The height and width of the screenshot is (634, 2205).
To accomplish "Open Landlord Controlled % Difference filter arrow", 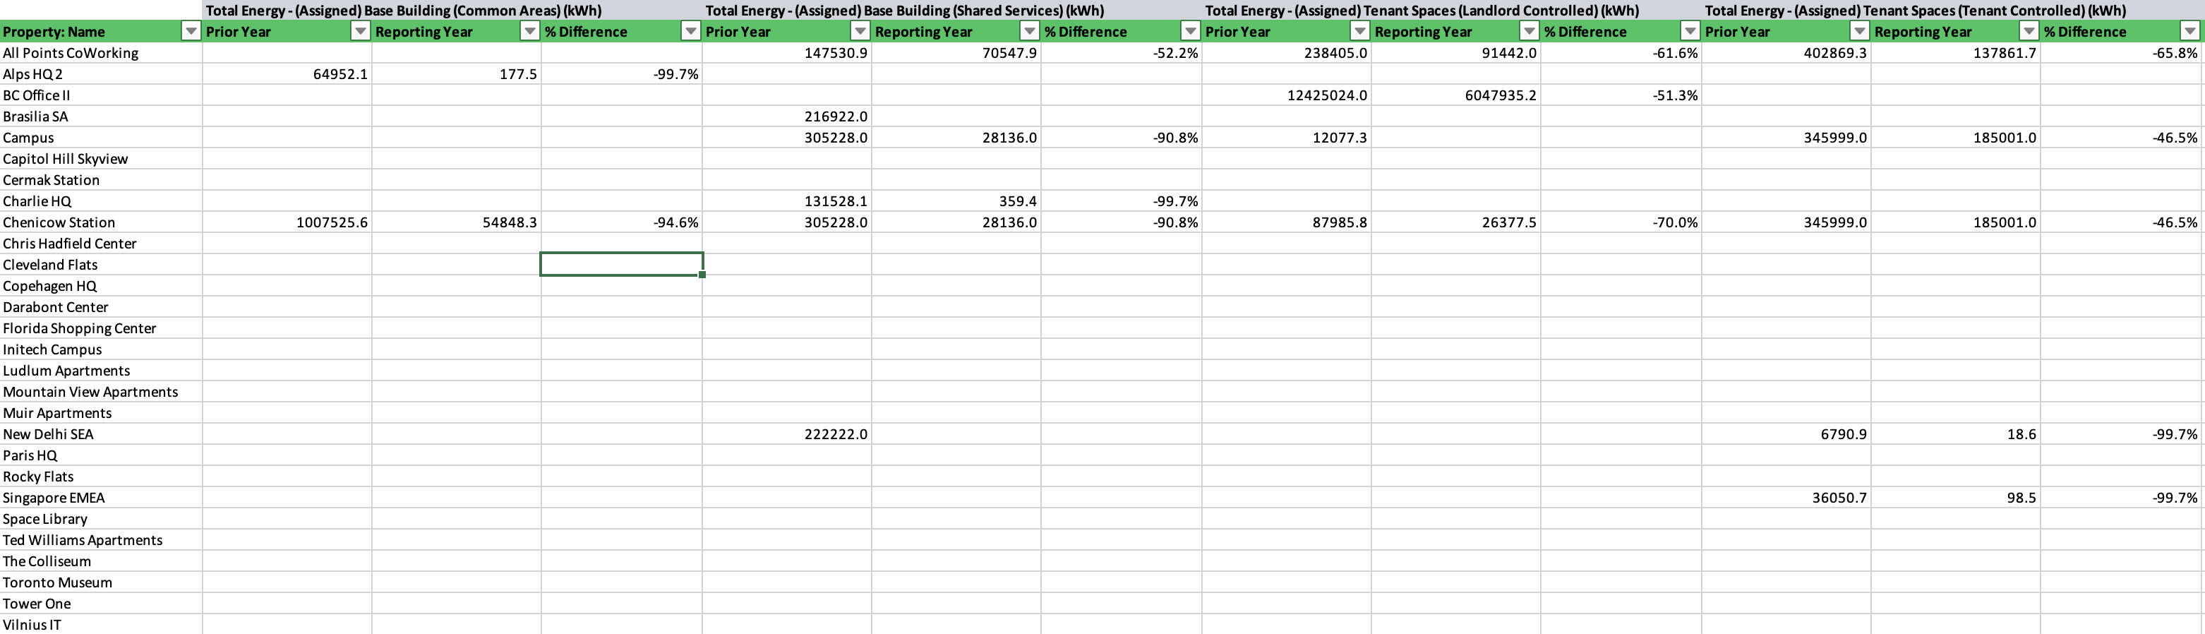I will click(x=1690, y=32).
